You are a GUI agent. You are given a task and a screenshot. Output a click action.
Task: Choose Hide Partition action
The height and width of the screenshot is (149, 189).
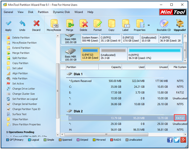[20, 78]
